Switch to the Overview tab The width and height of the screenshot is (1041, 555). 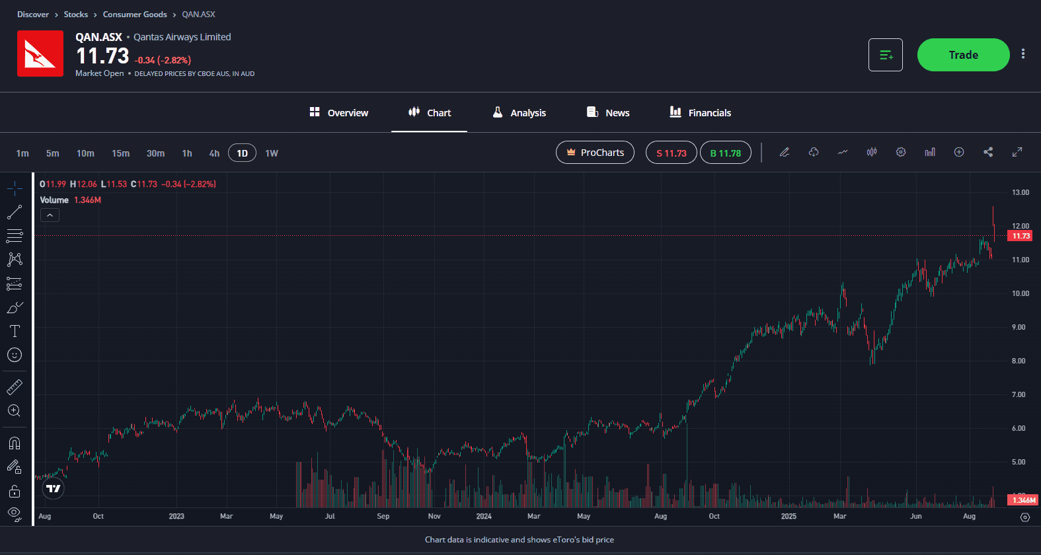(x=339, y=113)
